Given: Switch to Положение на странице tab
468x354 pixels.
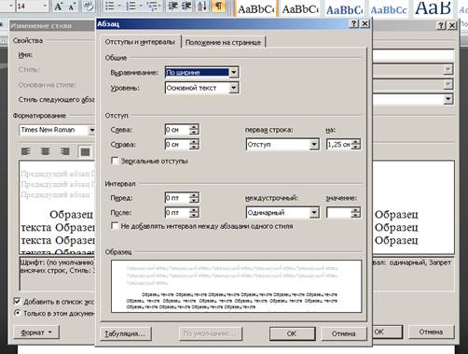Looking at the screenshot, I should tap(223, 42).
